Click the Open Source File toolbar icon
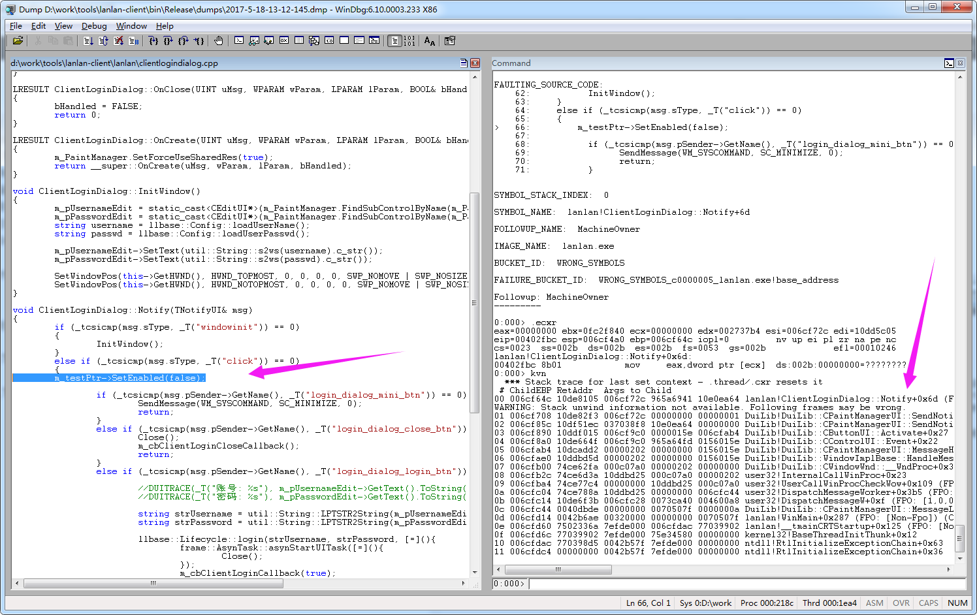This screenshot has height=615, width=977. tap(18, 40)
